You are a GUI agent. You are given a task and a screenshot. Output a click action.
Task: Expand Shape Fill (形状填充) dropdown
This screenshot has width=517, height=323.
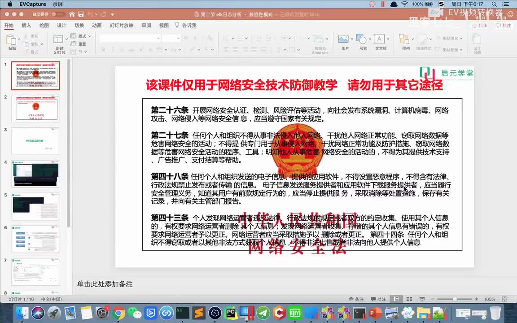coord(461,38)
